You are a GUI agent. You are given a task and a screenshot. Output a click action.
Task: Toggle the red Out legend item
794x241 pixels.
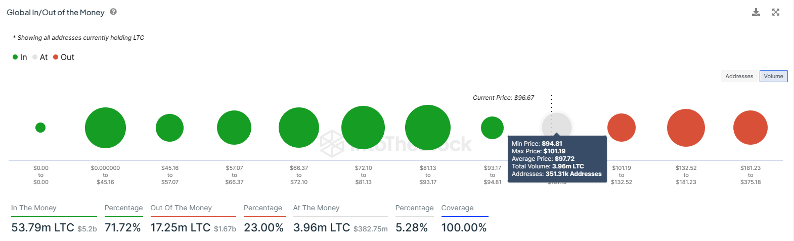point(64,57)
